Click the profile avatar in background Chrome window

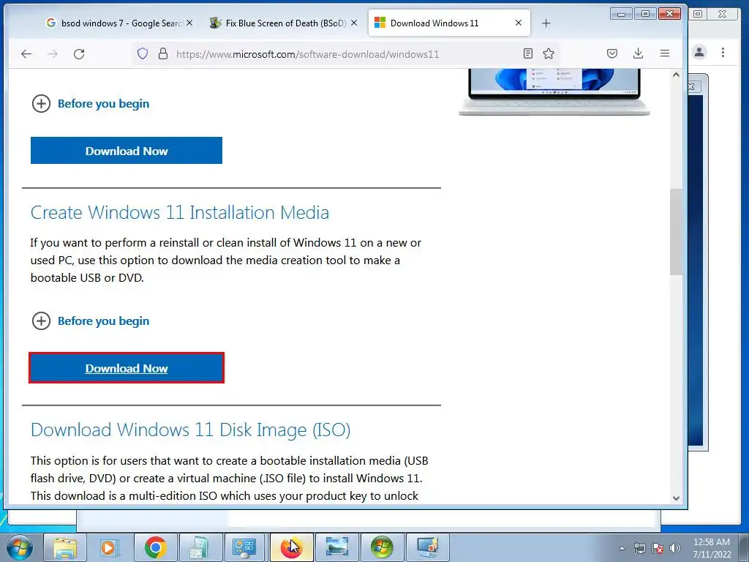pos(699,52)
